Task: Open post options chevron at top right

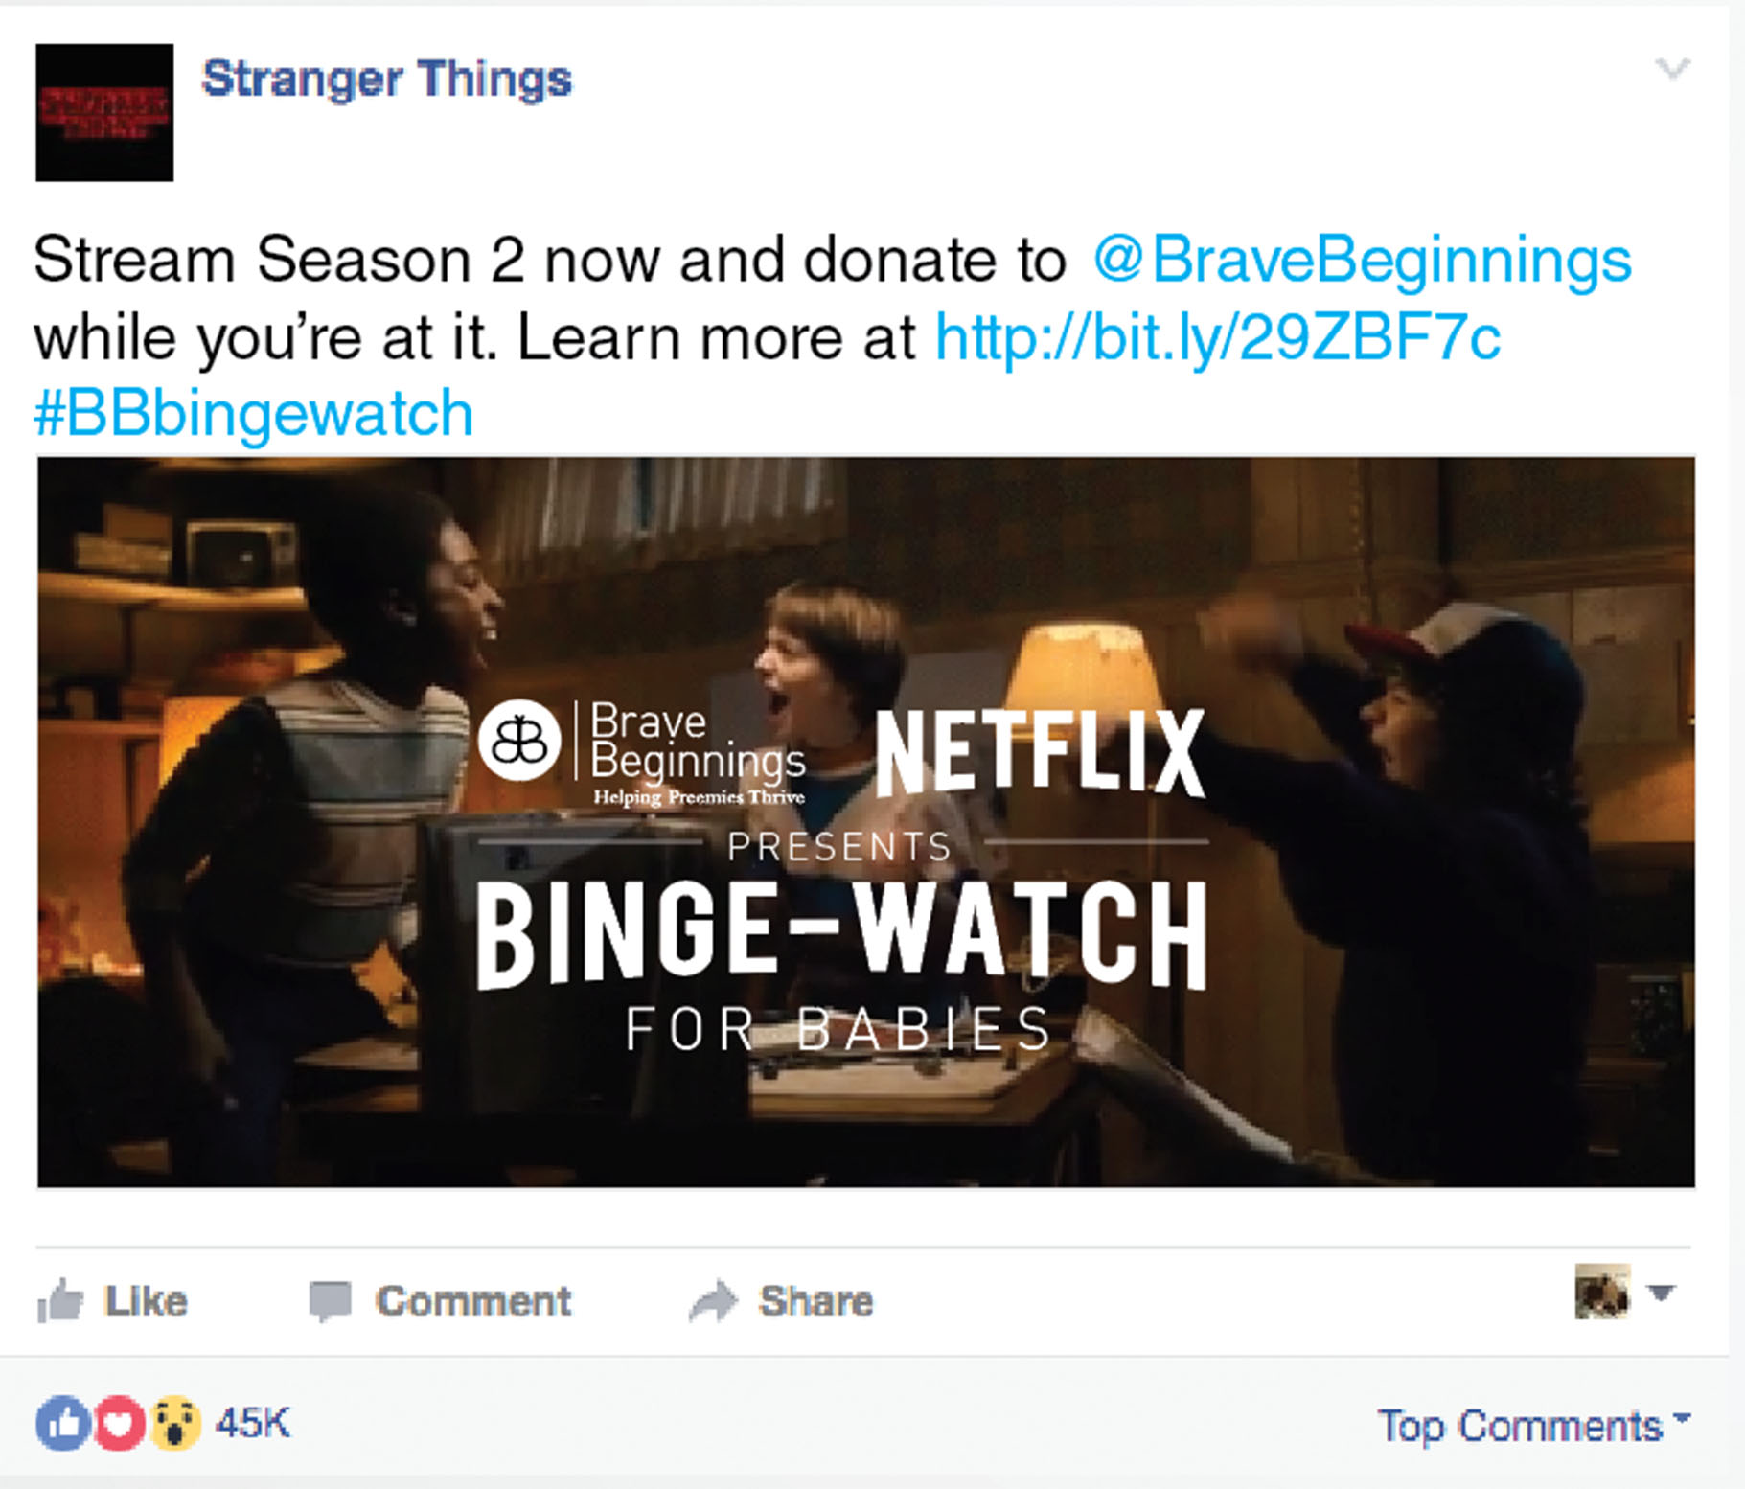Action: [x=1672, y=69]
